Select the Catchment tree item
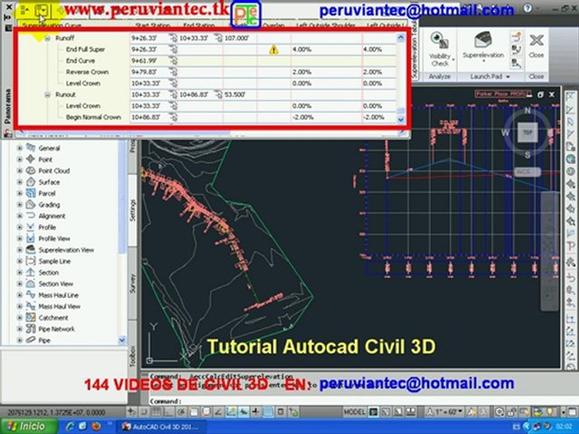The width and height of the screenshot is (579, 434). pos(53,318)
